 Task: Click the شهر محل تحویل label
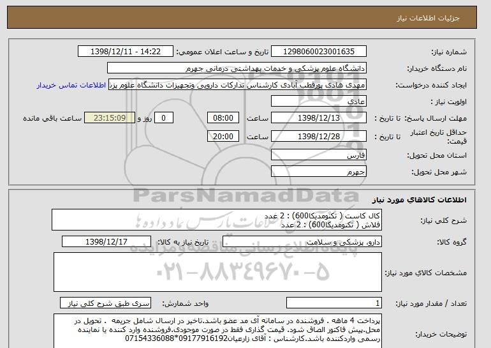click(x=439, y=172)
